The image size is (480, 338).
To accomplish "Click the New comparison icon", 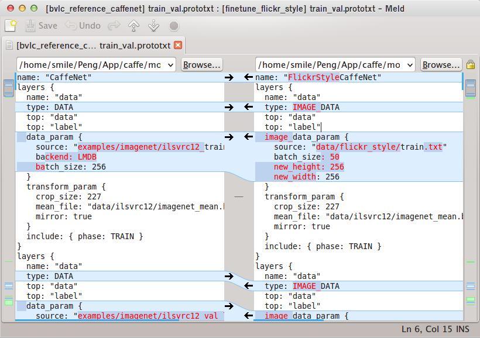I will pyautogui.click(x=10, y=26).
